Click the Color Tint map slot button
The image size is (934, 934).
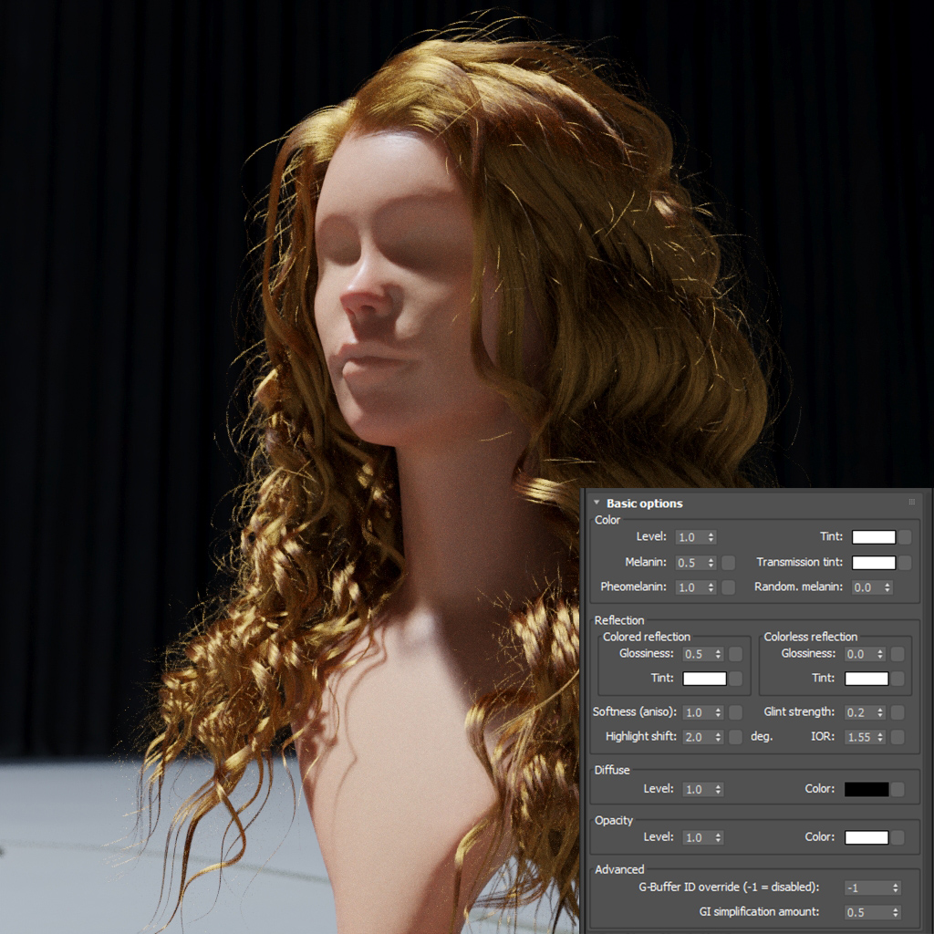point(905,536)
